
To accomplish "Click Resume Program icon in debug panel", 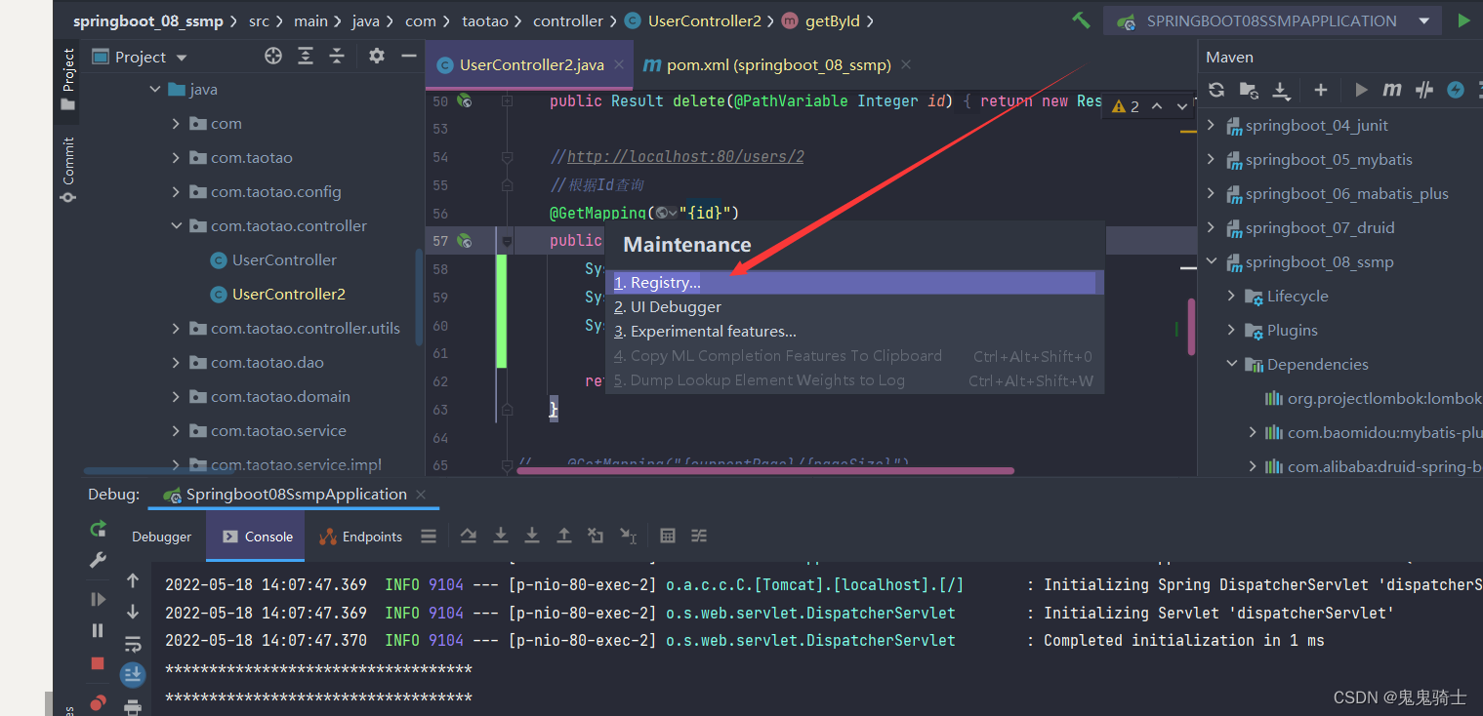I will point(98,599).
